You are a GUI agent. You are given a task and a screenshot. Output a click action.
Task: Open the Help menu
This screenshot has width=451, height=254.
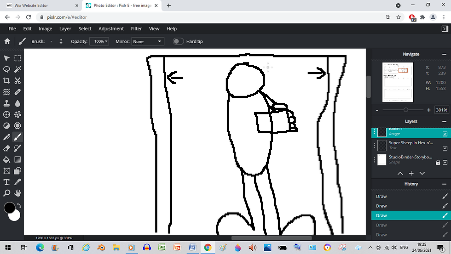[x=171, y=28]
